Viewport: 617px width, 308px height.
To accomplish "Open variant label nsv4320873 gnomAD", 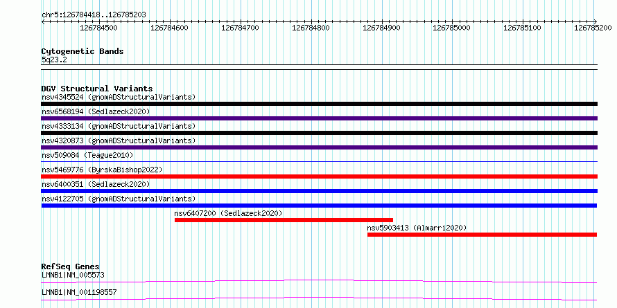I will [119, 141].
